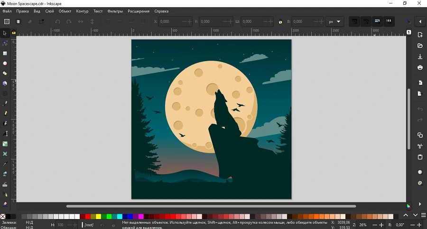Flip selection vertically
Viewport: 427px width, 229px height.
[93, 21]
